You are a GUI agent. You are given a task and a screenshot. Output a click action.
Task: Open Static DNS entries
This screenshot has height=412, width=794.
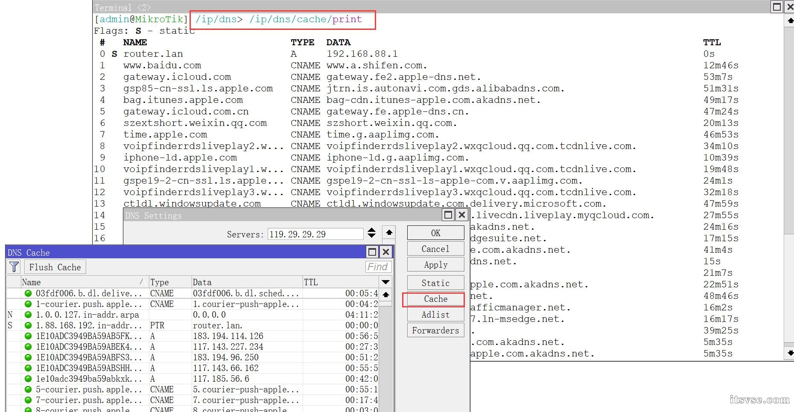(x=435, y=283)
